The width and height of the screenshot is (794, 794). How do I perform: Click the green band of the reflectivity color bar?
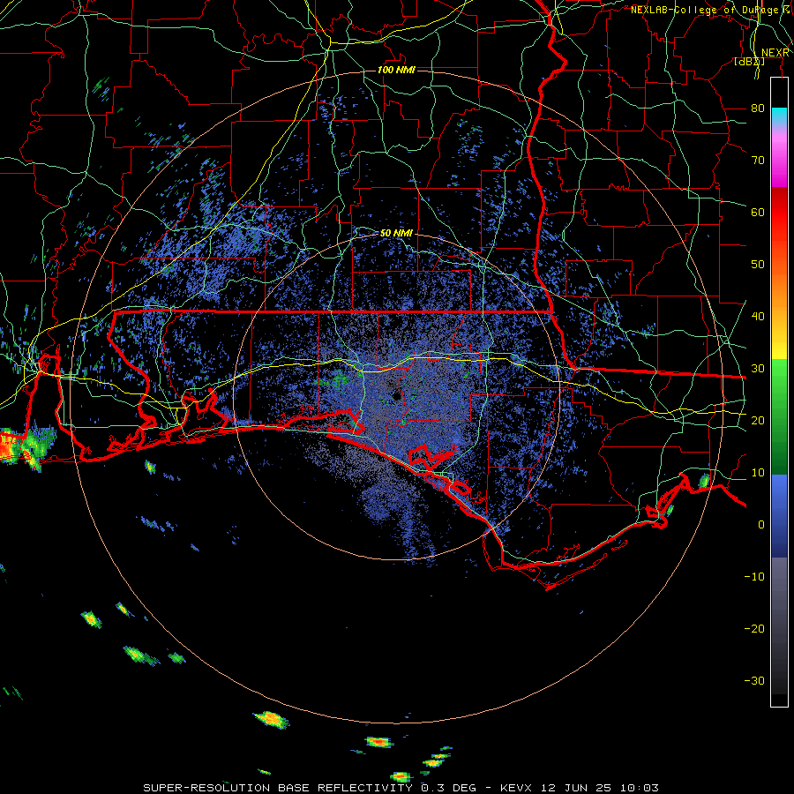(779, 416)
